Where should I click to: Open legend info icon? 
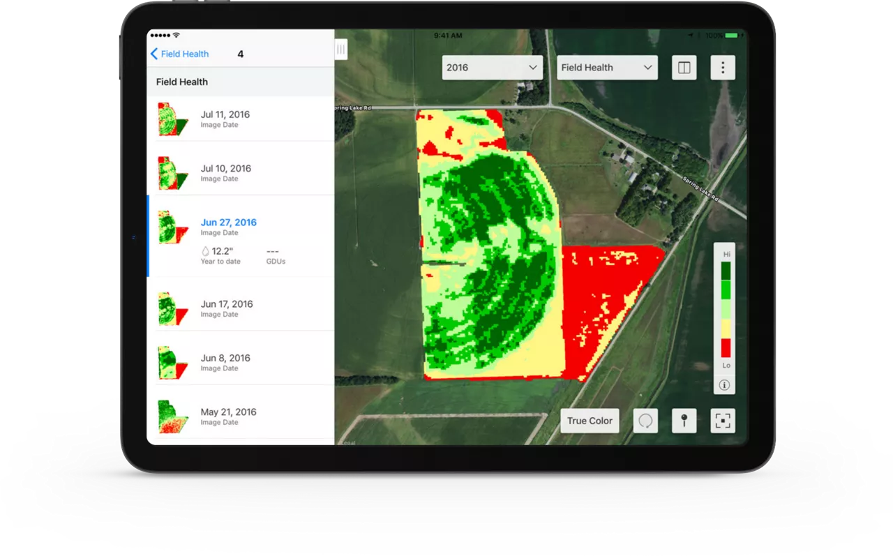(x=724, y=385)
